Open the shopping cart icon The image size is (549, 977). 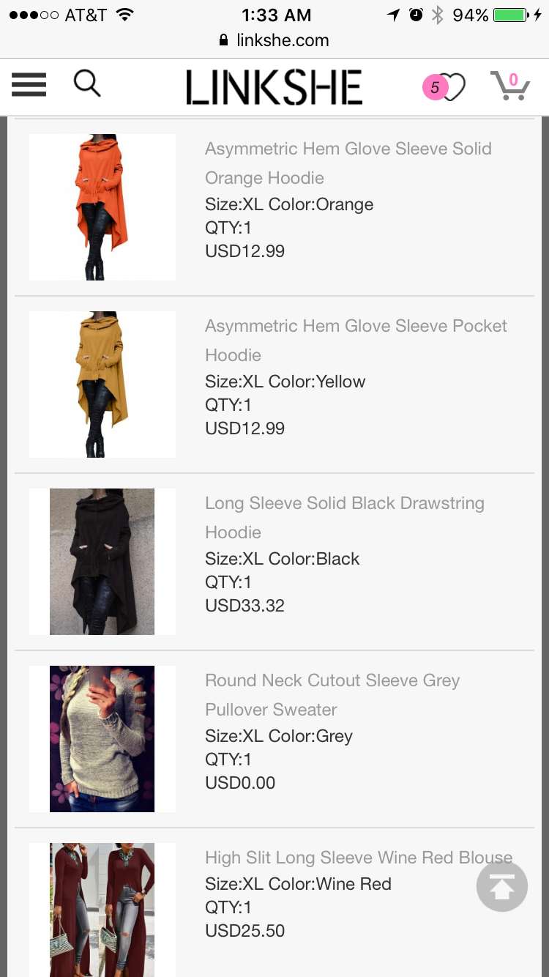[510, 86]
